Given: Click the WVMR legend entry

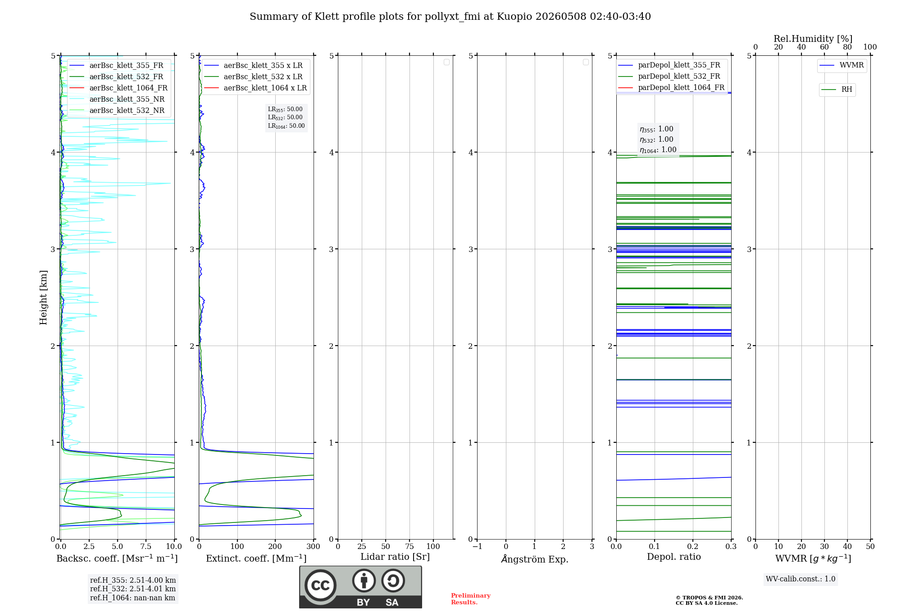Looking at the screenshot, I should pyautogui.click(x=842, y=65).
